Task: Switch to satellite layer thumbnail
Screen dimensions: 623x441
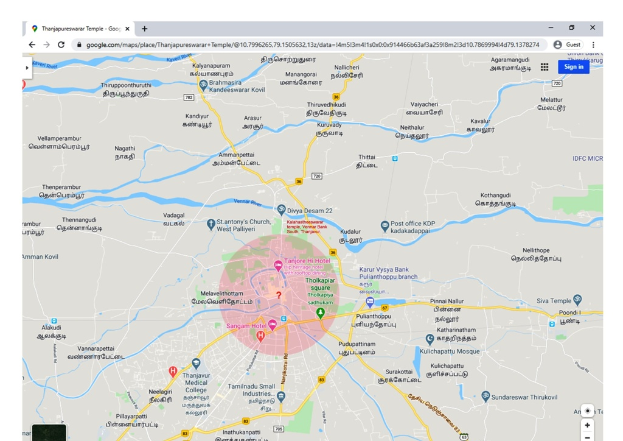Action: [49, 432]
